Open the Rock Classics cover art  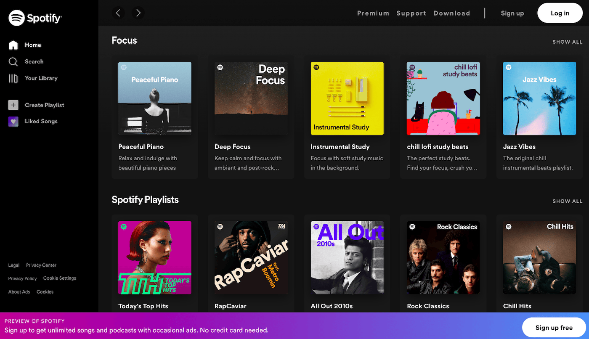point(443,258)
